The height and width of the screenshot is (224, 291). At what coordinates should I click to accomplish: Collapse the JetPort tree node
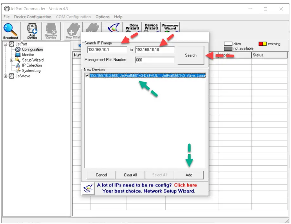5,44
